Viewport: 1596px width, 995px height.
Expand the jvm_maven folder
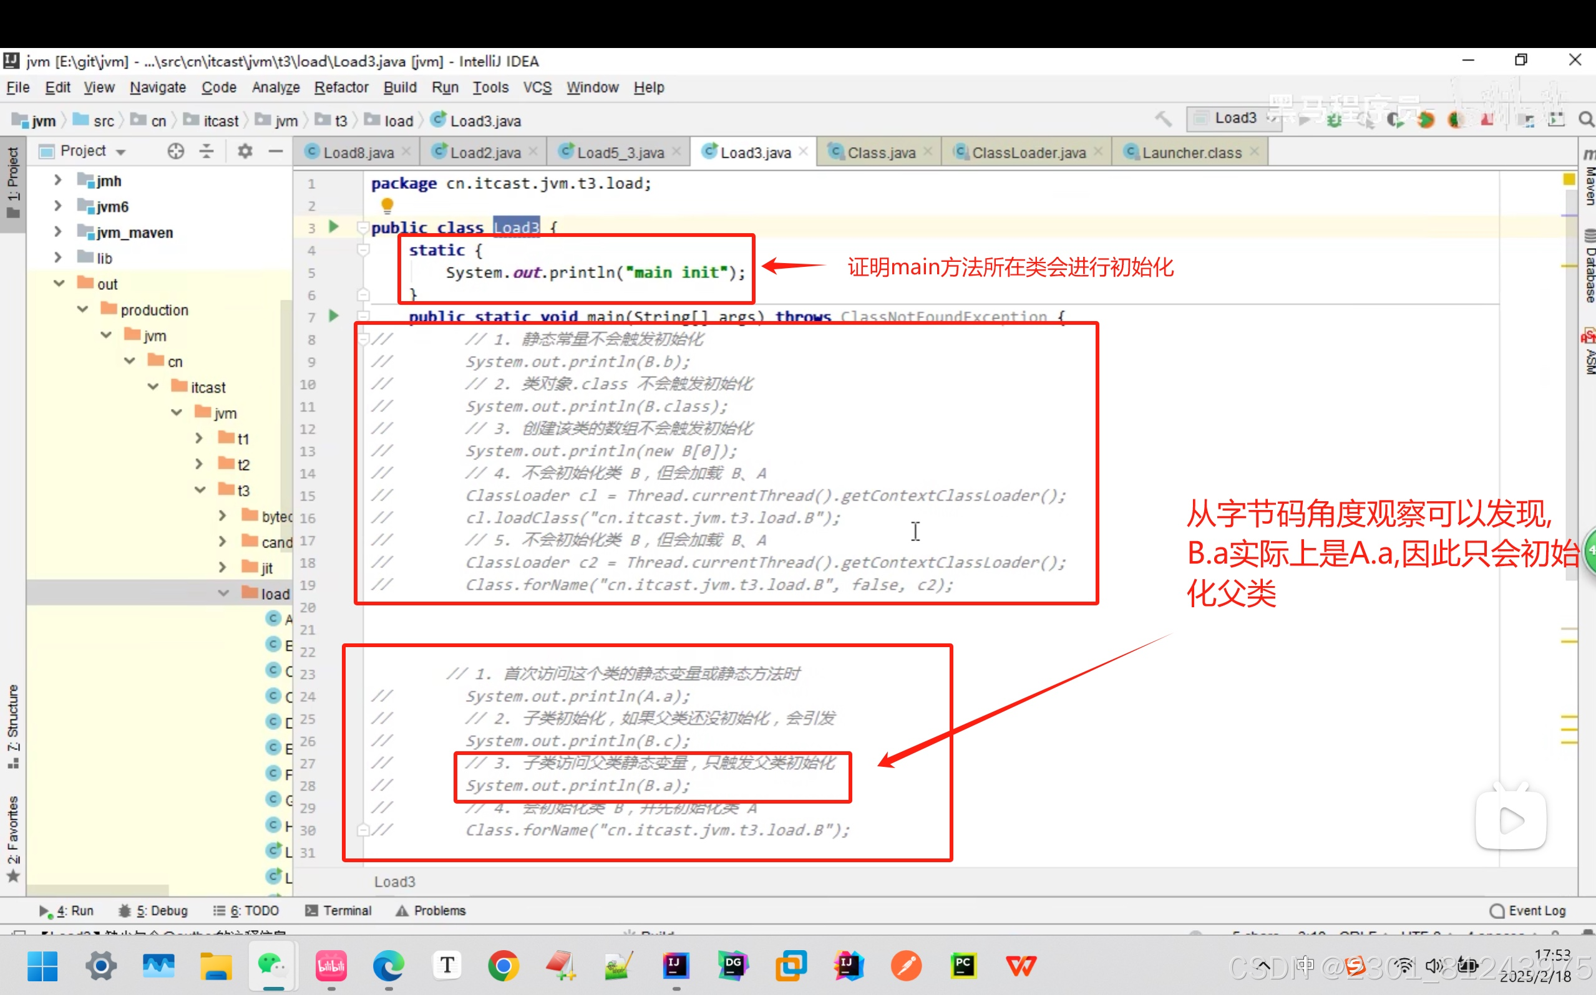58,232
